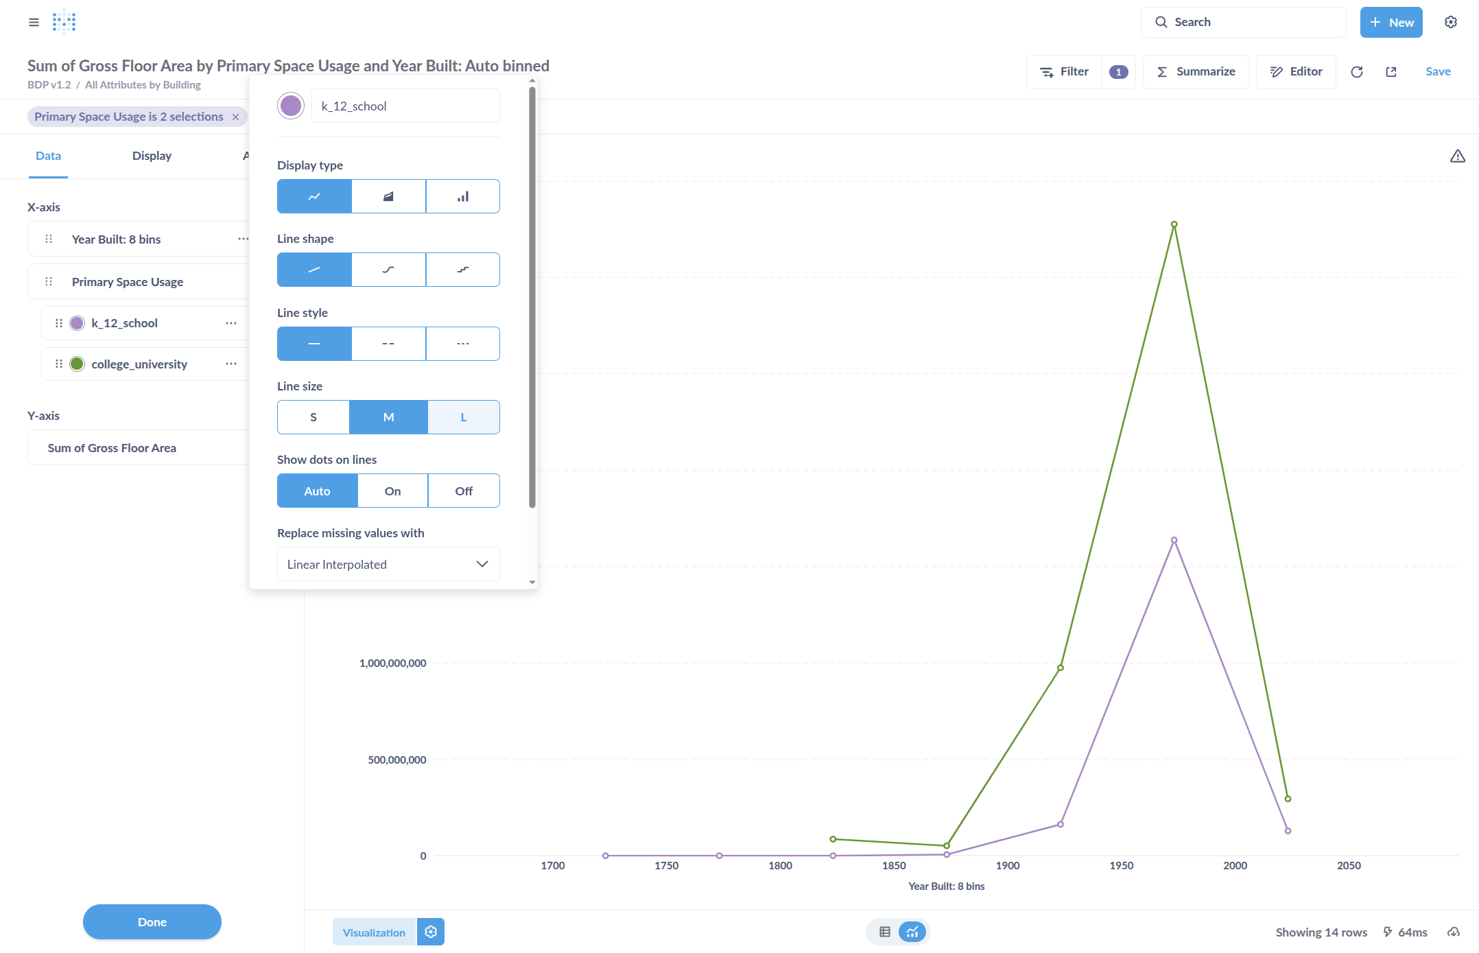
Task: Open the Linear Interpolated dropdown
Action: click(x=388, y=565)
